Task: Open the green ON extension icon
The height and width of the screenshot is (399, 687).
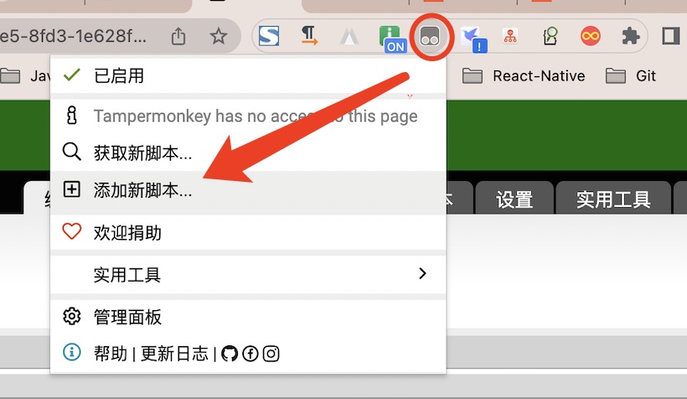Action: coord(392,39)
